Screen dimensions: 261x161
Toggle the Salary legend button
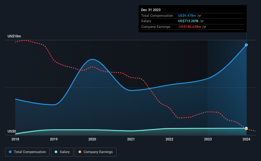click(62, 152)
